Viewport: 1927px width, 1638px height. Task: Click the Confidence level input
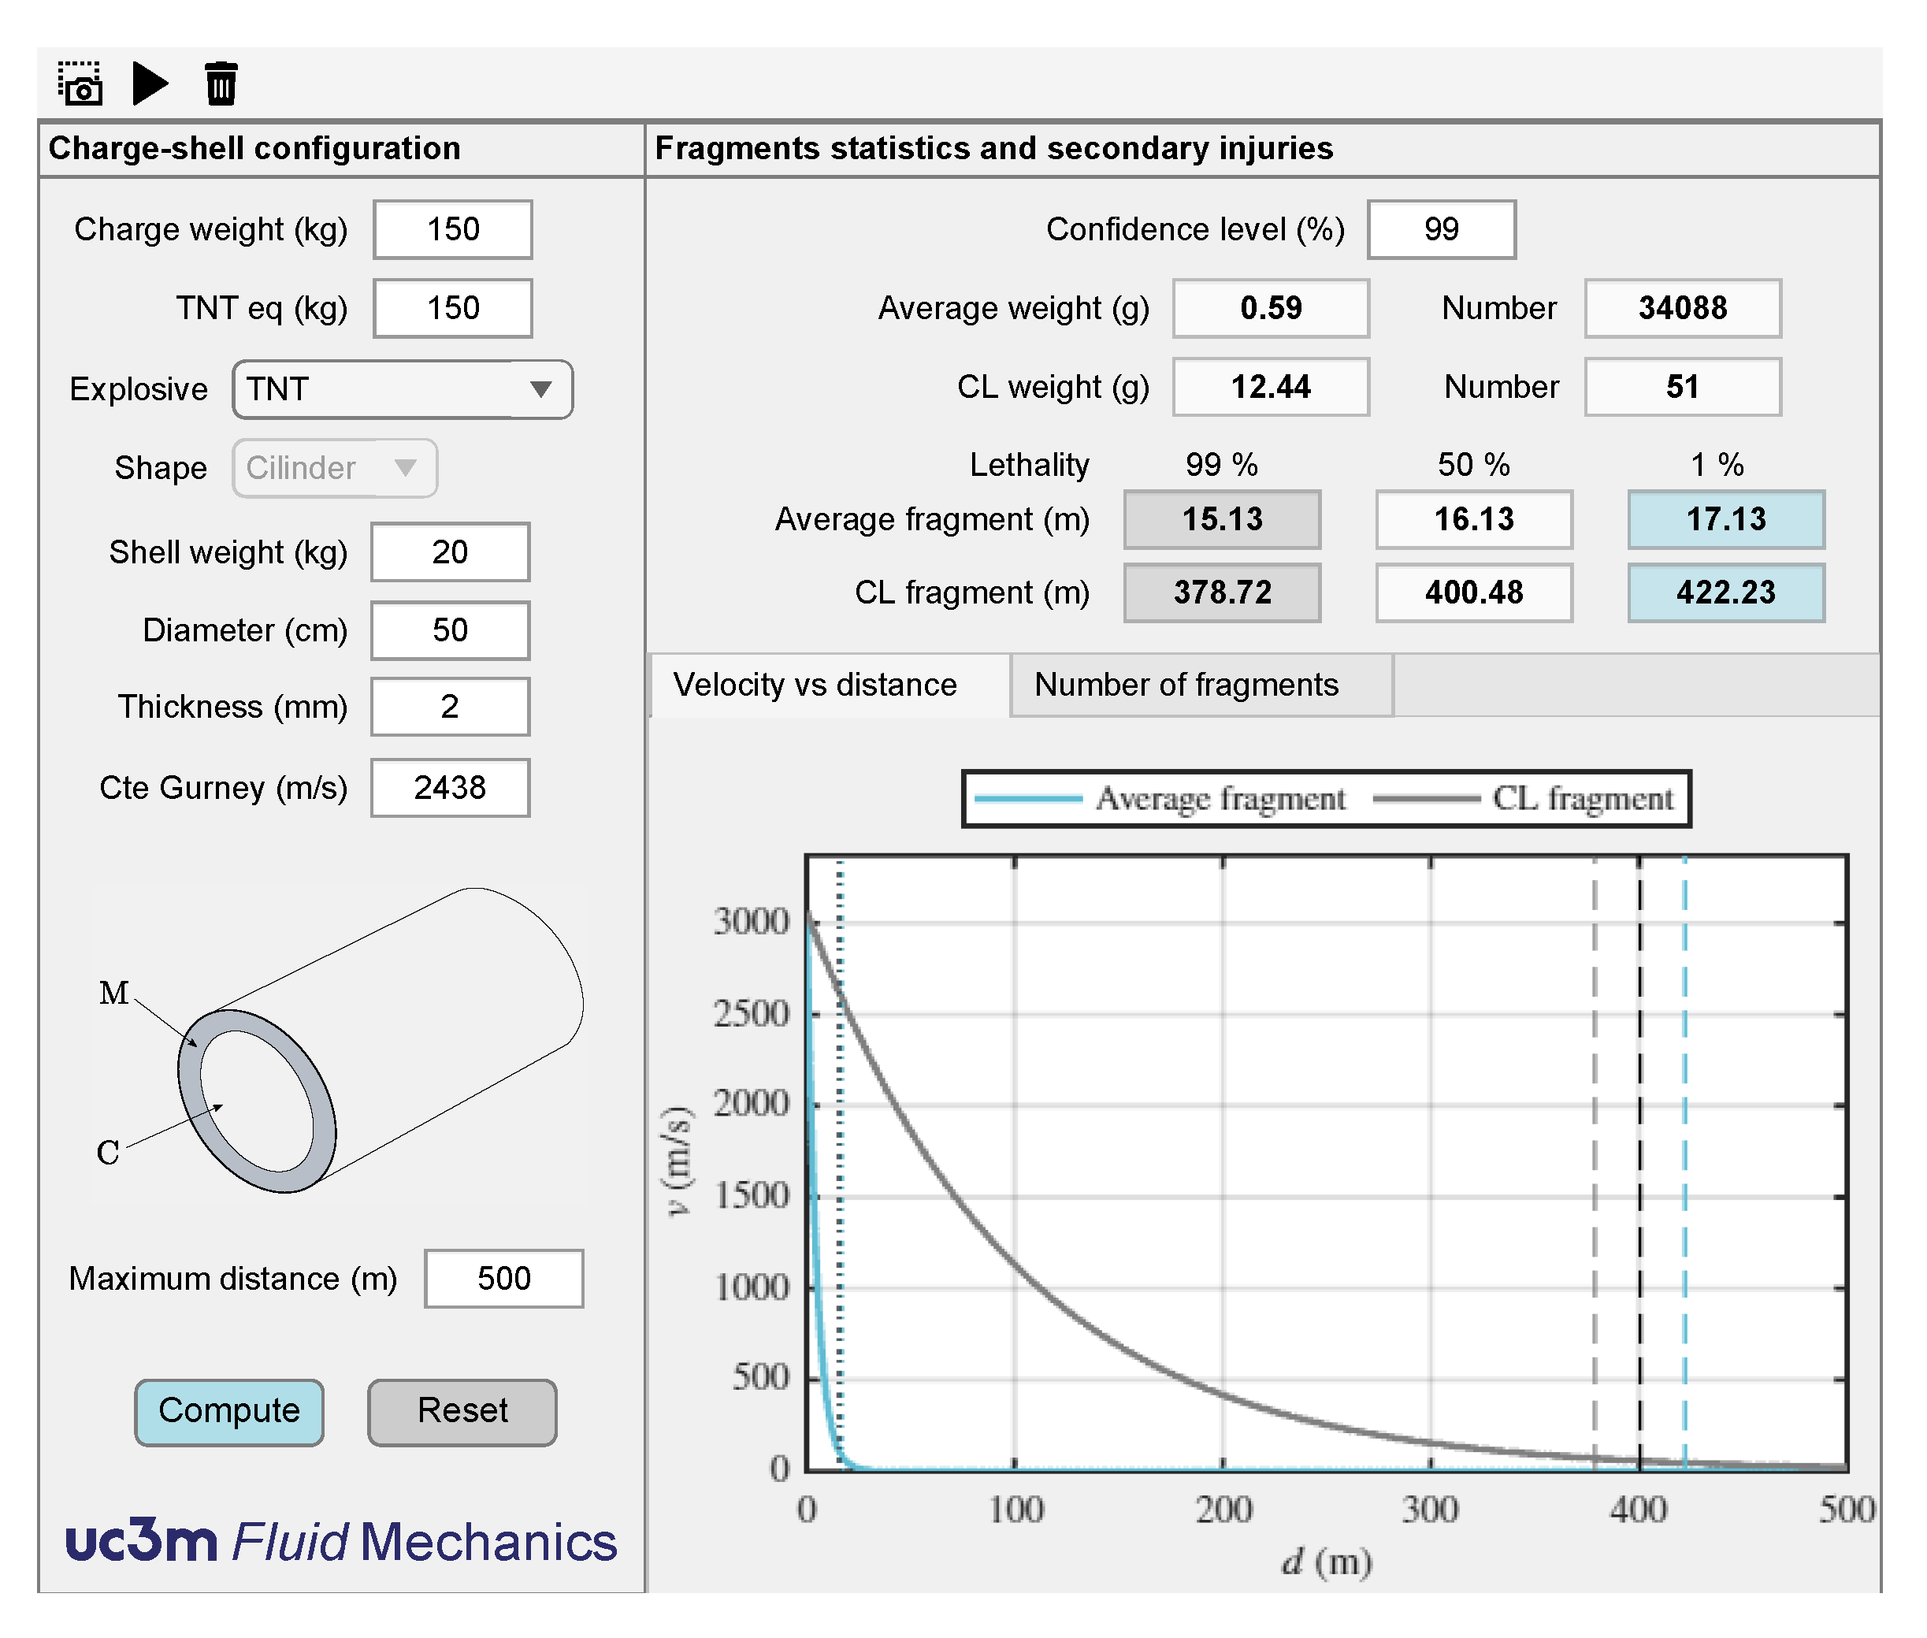pos(1440,229)
